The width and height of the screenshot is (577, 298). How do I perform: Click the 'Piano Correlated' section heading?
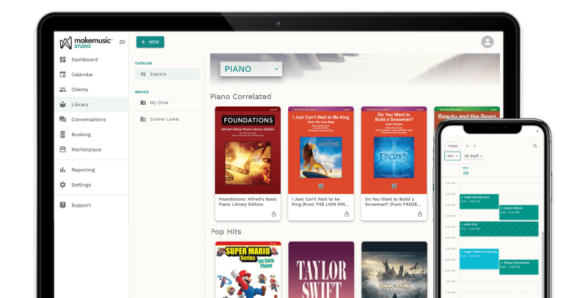click(x=240, y=97)
